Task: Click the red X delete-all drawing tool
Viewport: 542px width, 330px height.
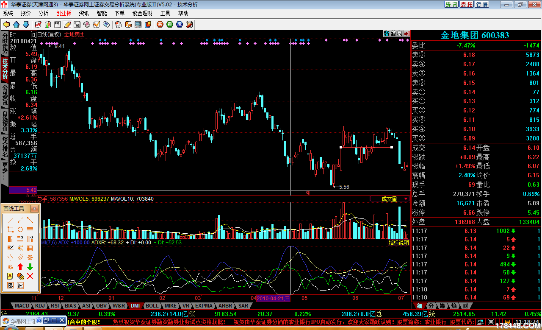Action: (x=30, y=276)
